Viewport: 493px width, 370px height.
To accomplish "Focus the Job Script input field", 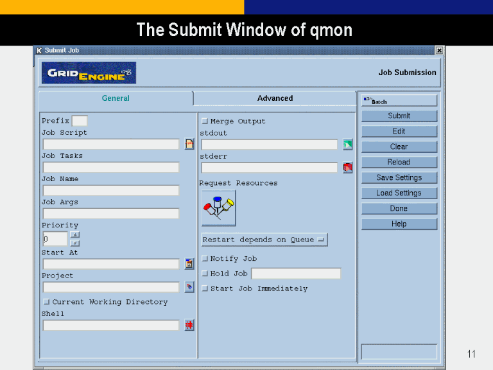I will (x=111, y=144).
